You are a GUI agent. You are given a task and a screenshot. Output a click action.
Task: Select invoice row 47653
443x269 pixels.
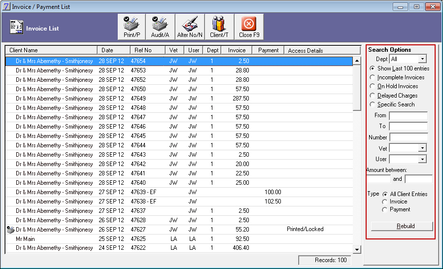point(179,70)
